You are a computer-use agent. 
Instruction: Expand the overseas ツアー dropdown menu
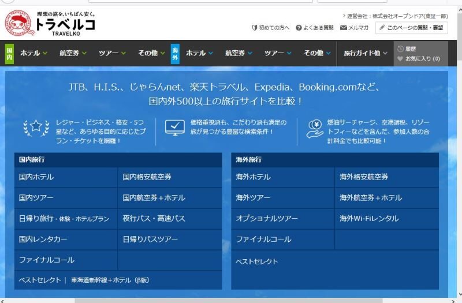[278, 53]
